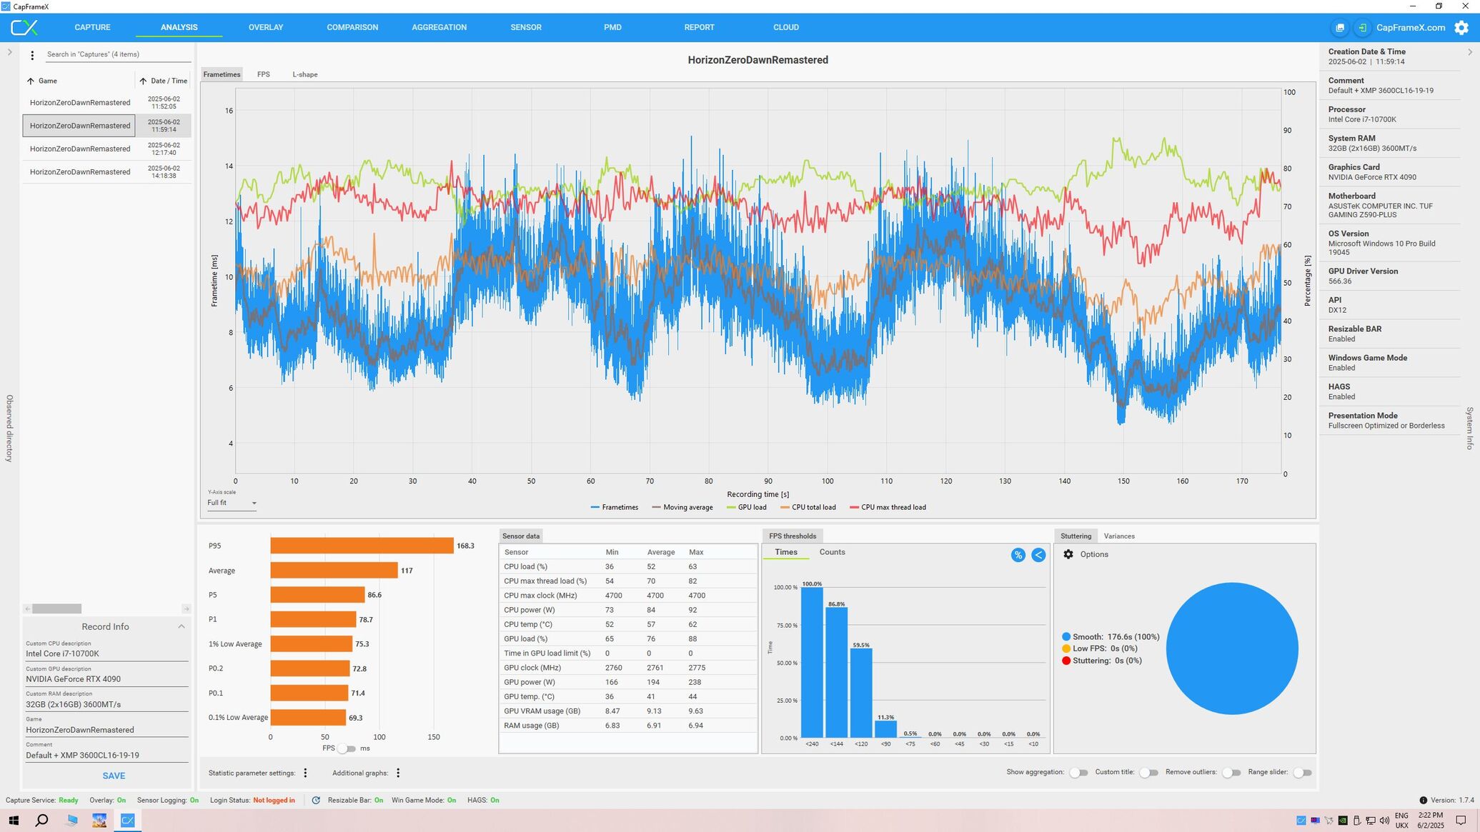Screen dimensions: 1480x832
Task: Open the Y-Axis scale Full fit dropdown
Action: (x=232, y=503)
